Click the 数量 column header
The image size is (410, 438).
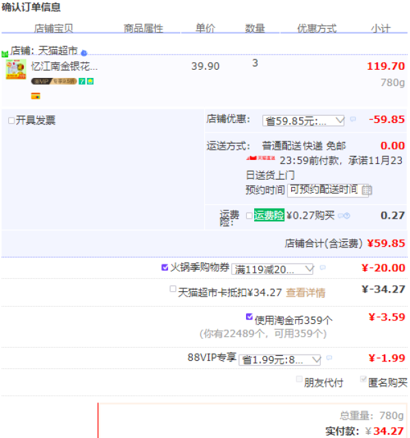(255, 29)
